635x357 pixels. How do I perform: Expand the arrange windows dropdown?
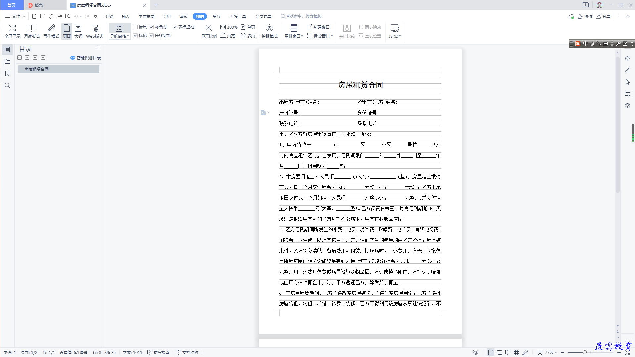294,36
